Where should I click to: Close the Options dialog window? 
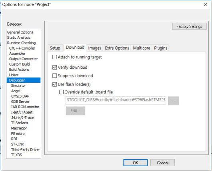tap(205, 4)
